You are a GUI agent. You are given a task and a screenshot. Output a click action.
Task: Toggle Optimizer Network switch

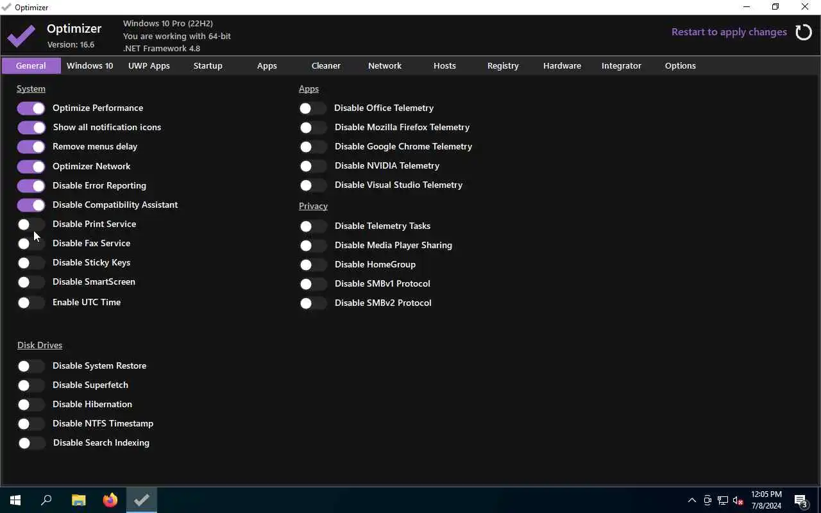(x=31, y=167)
